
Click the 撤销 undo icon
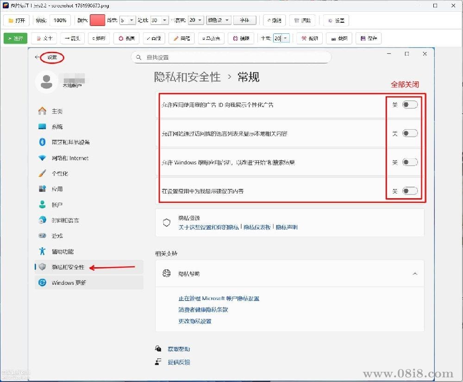tap(274, 20)
